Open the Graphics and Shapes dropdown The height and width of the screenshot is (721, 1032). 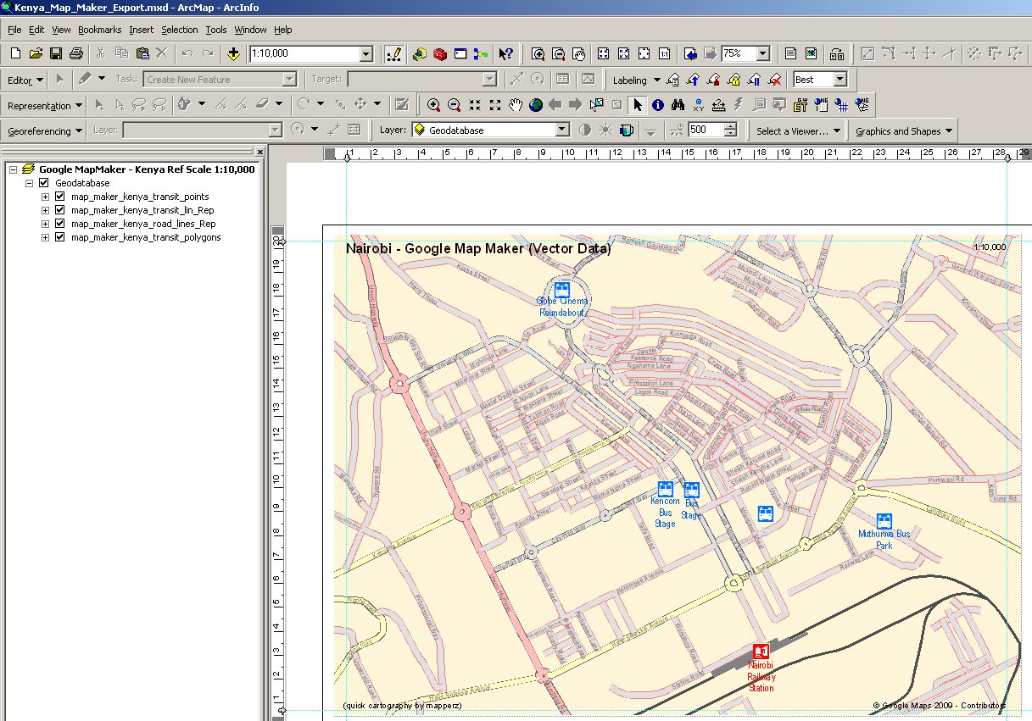click(x=904, y=131)
